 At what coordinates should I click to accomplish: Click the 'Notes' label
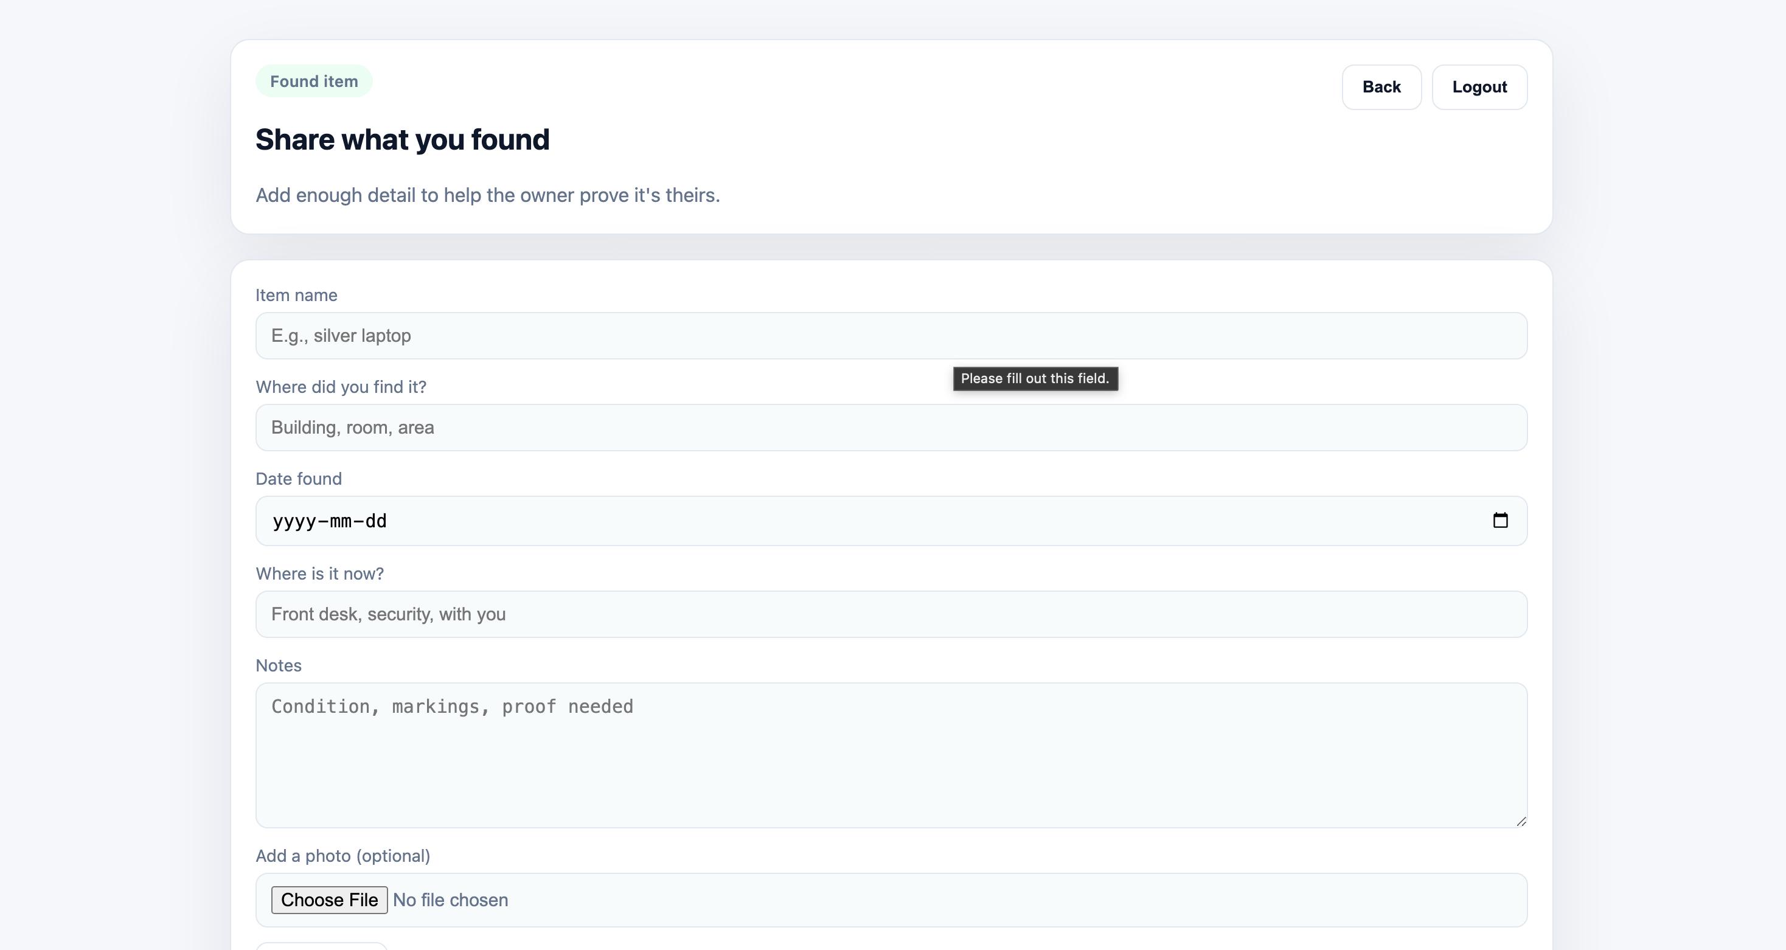click(278, 666)
